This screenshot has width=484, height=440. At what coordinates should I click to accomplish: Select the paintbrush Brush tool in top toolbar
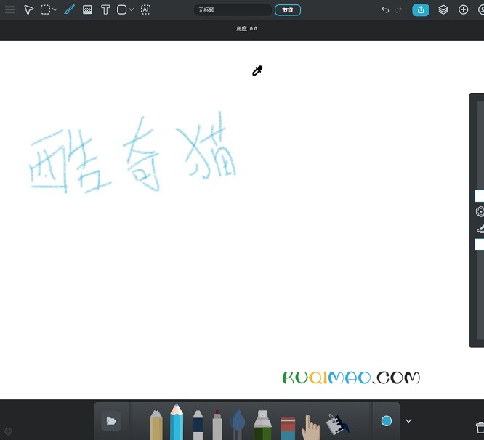(69, 9)
